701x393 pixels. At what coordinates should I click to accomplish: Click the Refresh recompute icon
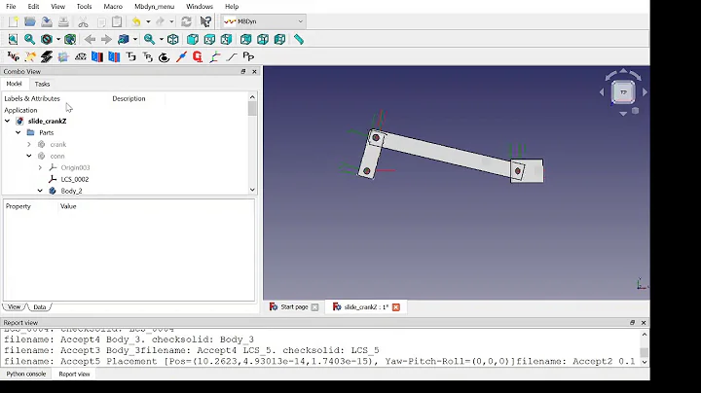[186, 21]
